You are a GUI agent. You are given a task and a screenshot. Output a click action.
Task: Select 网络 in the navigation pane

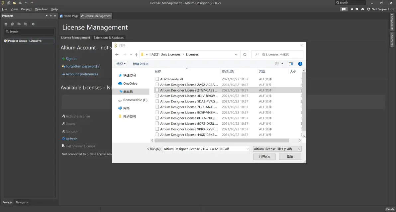126,108
